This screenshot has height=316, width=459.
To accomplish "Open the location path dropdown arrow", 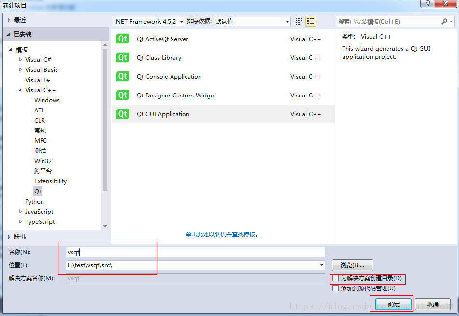I will pyautogui.click(x=322, y=265).
